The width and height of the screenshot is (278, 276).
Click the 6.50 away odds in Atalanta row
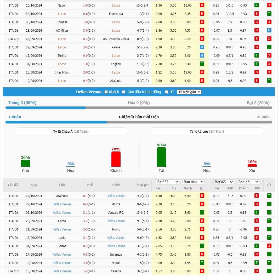[188, 196]
